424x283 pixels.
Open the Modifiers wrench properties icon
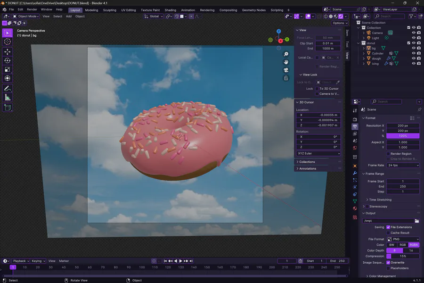point(355,173)
